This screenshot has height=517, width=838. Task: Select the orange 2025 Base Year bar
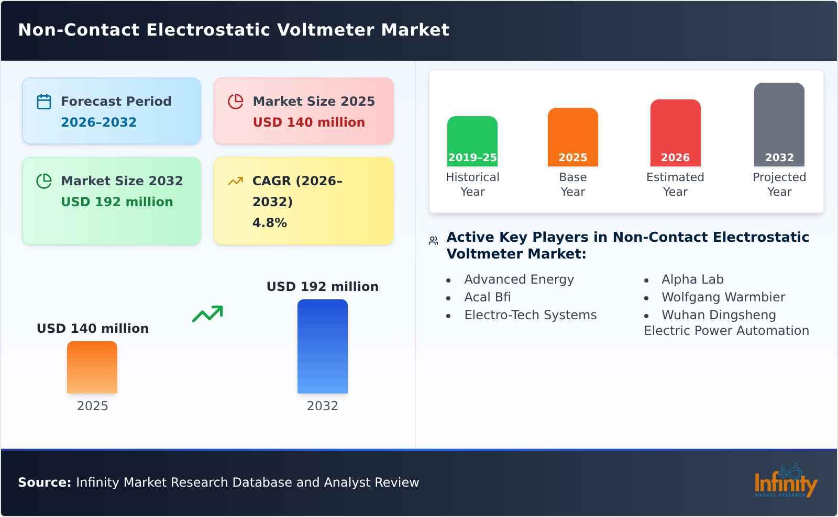[x=573, y=137]
